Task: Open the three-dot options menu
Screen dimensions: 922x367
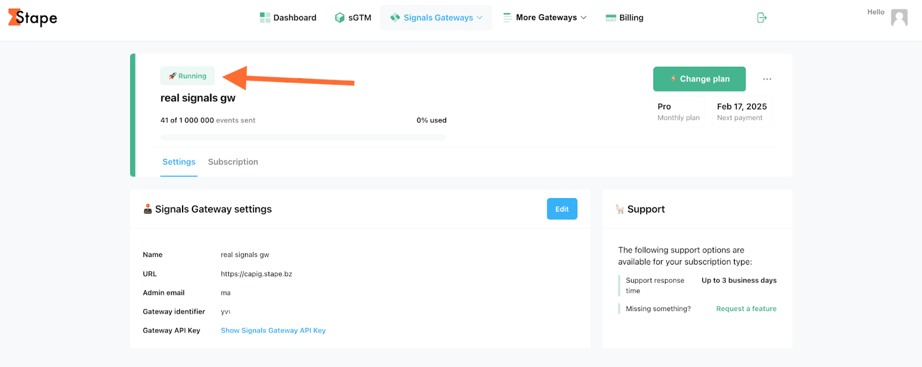Action: [x=767, y=79]
